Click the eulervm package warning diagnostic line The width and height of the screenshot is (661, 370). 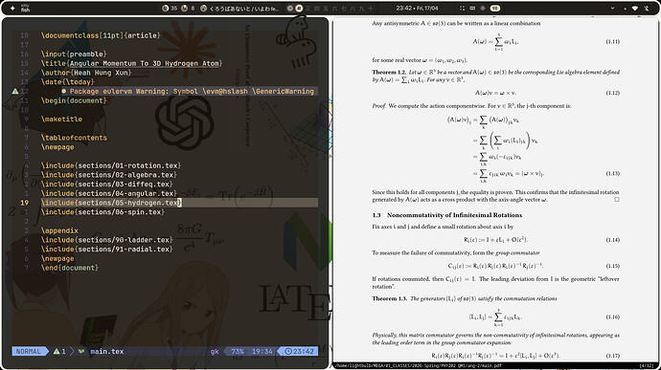pyautogui.click(x=188, y=91)
